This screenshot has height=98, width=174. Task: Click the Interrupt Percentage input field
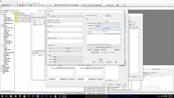coord(99,16)
